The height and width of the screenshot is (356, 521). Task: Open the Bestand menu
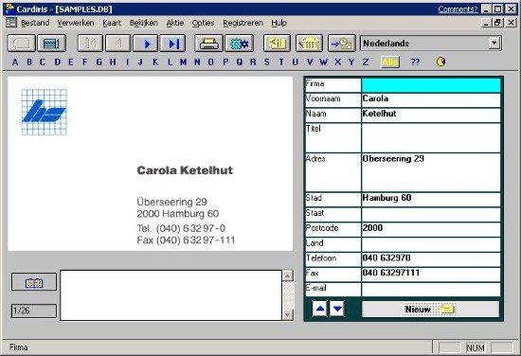[35, 23]
